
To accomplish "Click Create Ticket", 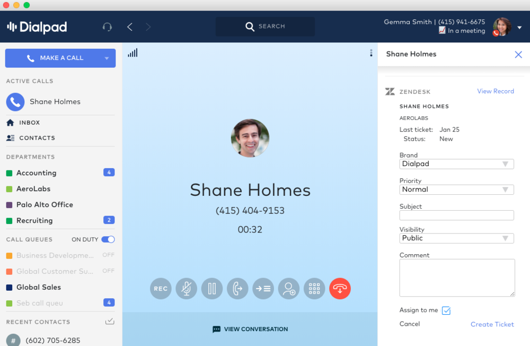I will tap(492, 324).
